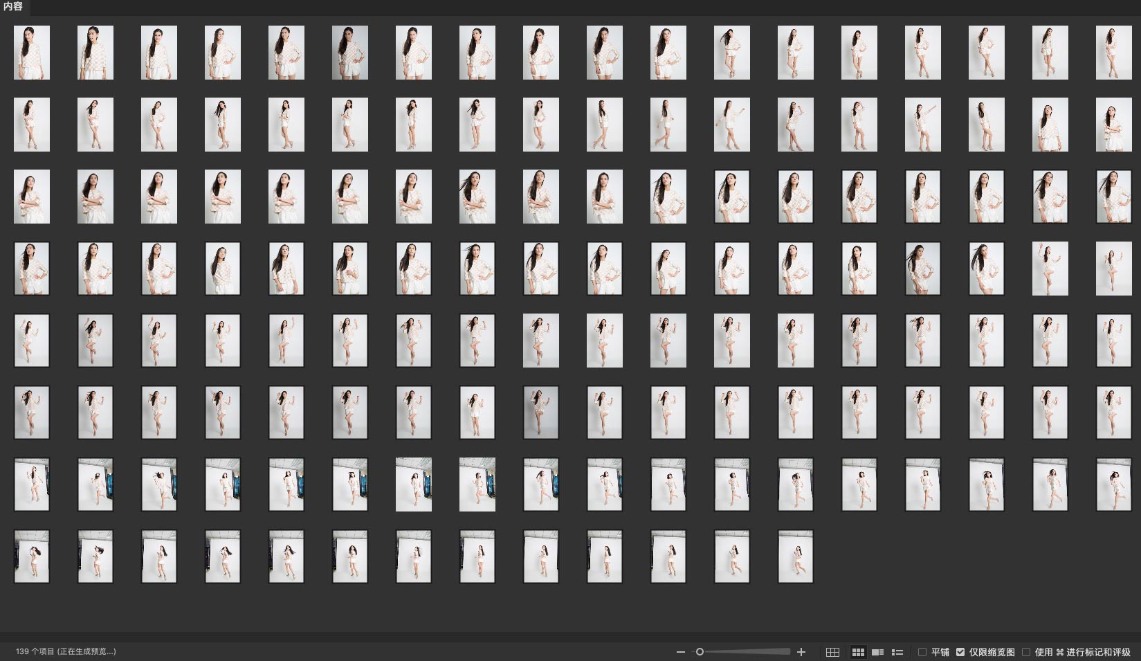Click the minus icon to shrink thumbnails
The height and width of the screenshot is (661, 1141).
681,652
